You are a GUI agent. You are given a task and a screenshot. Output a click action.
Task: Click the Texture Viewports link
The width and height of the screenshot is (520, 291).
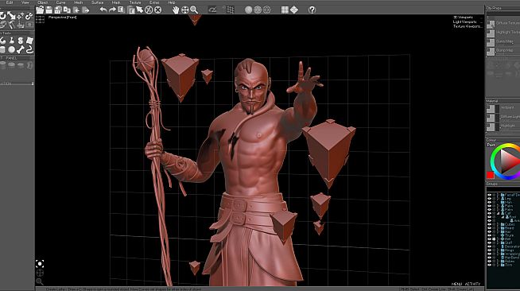click(x=467, y=26)
